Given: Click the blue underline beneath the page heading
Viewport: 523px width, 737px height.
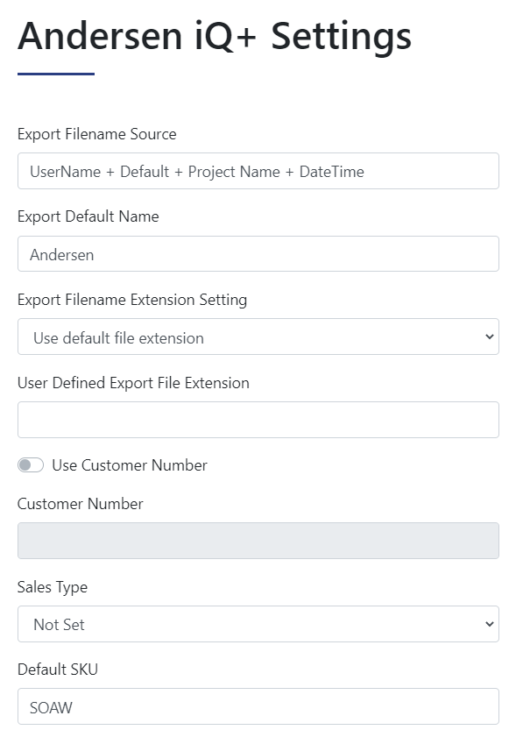Looking at the screenshot, I should pyautogui.click(x=56, y=74).
